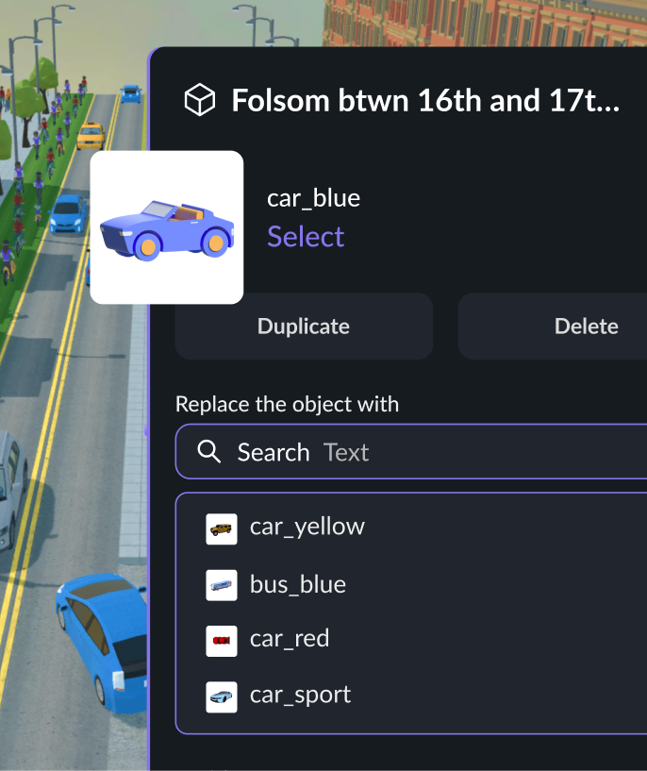Viewport: 647px width, 771px height.
Task: Click the car_yellow thumbnail icon in list
Action: pyautogui.click(x=222, y=528)
